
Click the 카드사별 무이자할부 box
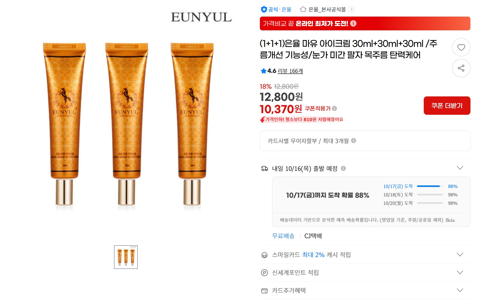[x=365, y=141]
